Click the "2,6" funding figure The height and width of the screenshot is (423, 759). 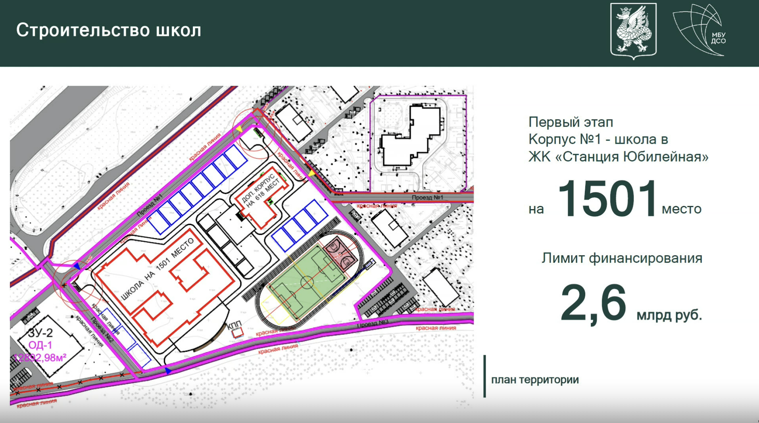point(593,304)
